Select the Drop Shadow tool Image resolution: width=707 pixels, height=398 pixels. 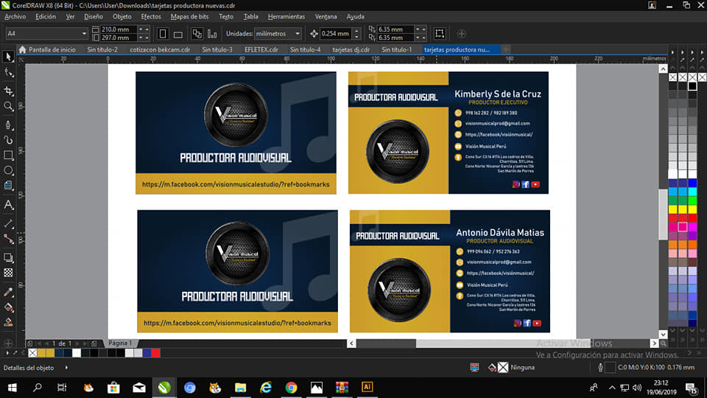click(8, 258)
